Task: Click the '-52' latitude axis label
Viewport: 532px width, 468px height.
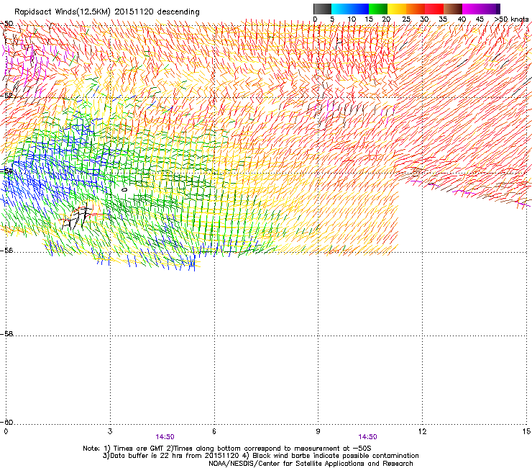Action: point(6,96)
